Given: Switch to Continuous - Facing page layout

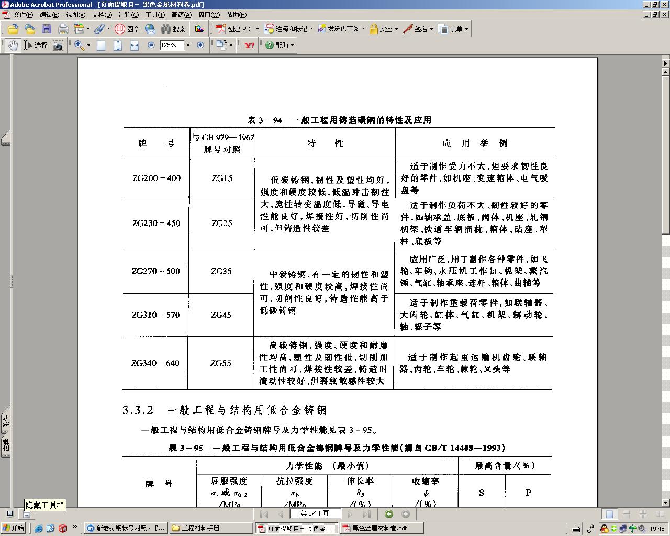Looking at the screenshot, I should pyautogui.click(x=643, y=514).
